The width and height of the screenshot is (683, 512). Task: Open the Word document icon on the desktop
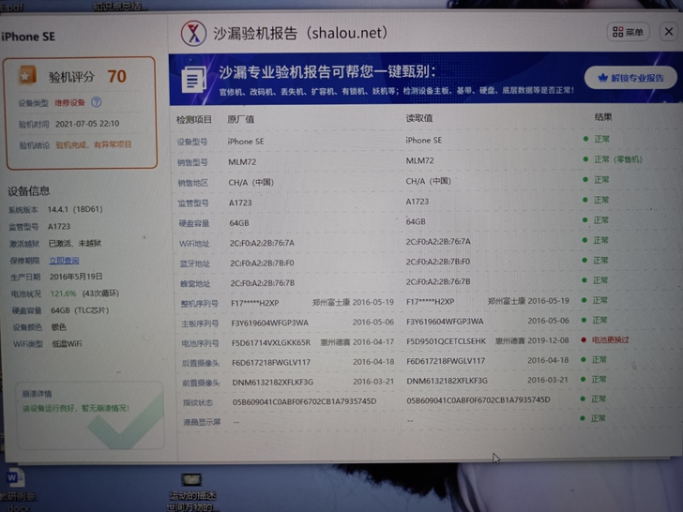[15, 478]
